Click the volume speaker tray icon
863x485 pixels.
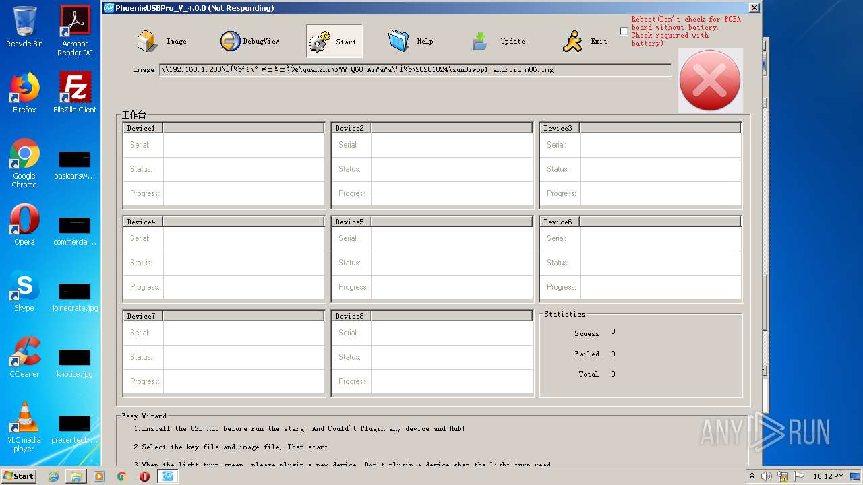pos(767,476)
